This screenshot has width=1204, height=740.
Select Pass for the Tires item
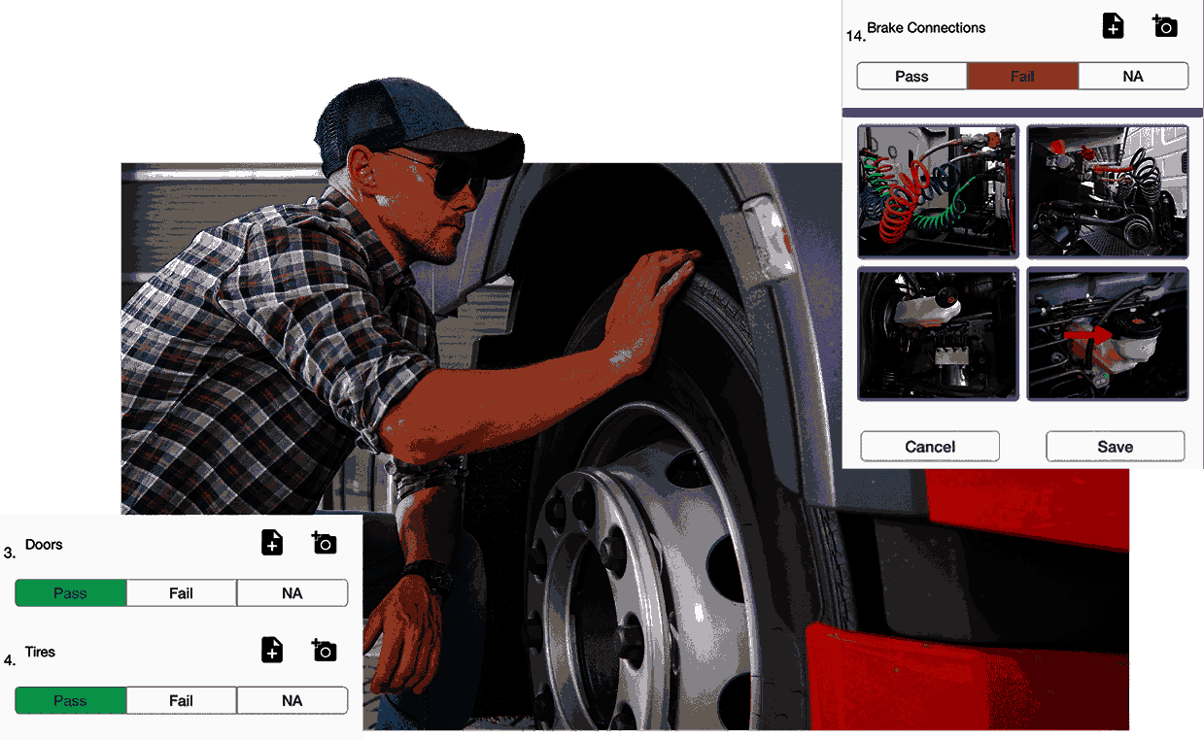pos(70,700)
